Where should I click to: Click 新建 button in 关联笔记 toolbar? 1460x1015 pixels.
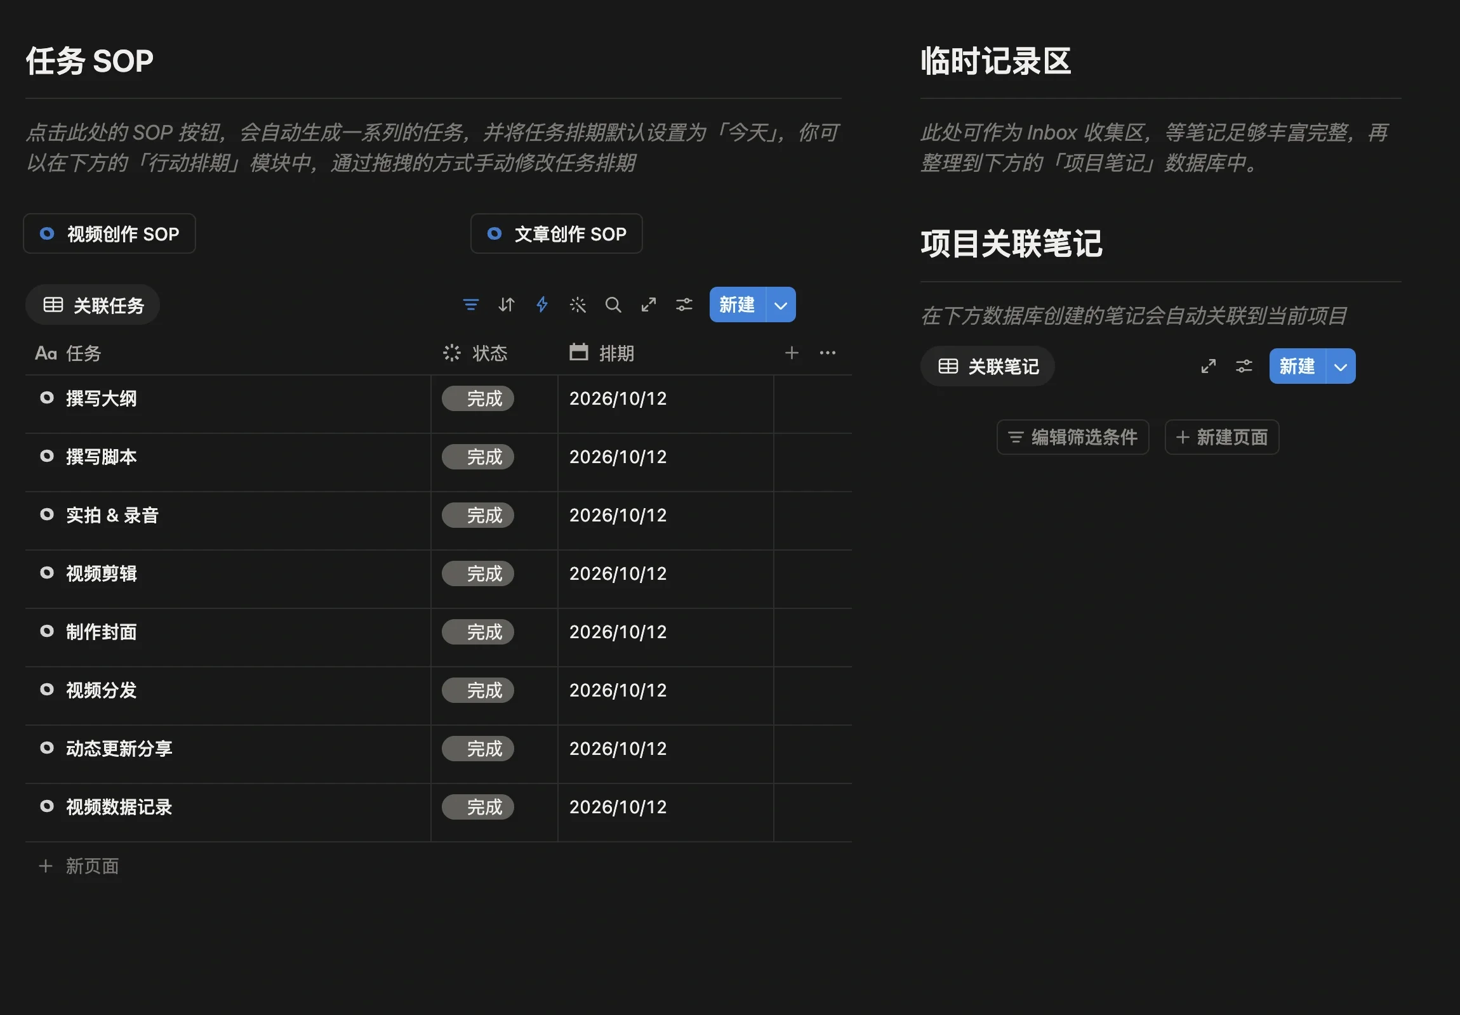tap(1297, 367)
